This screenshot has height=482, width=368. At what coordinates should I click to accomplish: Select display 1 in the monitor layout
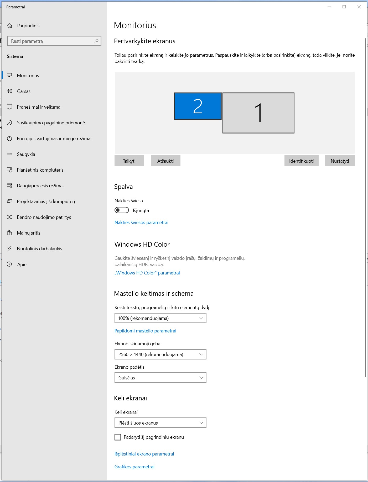click(x=258, y=113)
